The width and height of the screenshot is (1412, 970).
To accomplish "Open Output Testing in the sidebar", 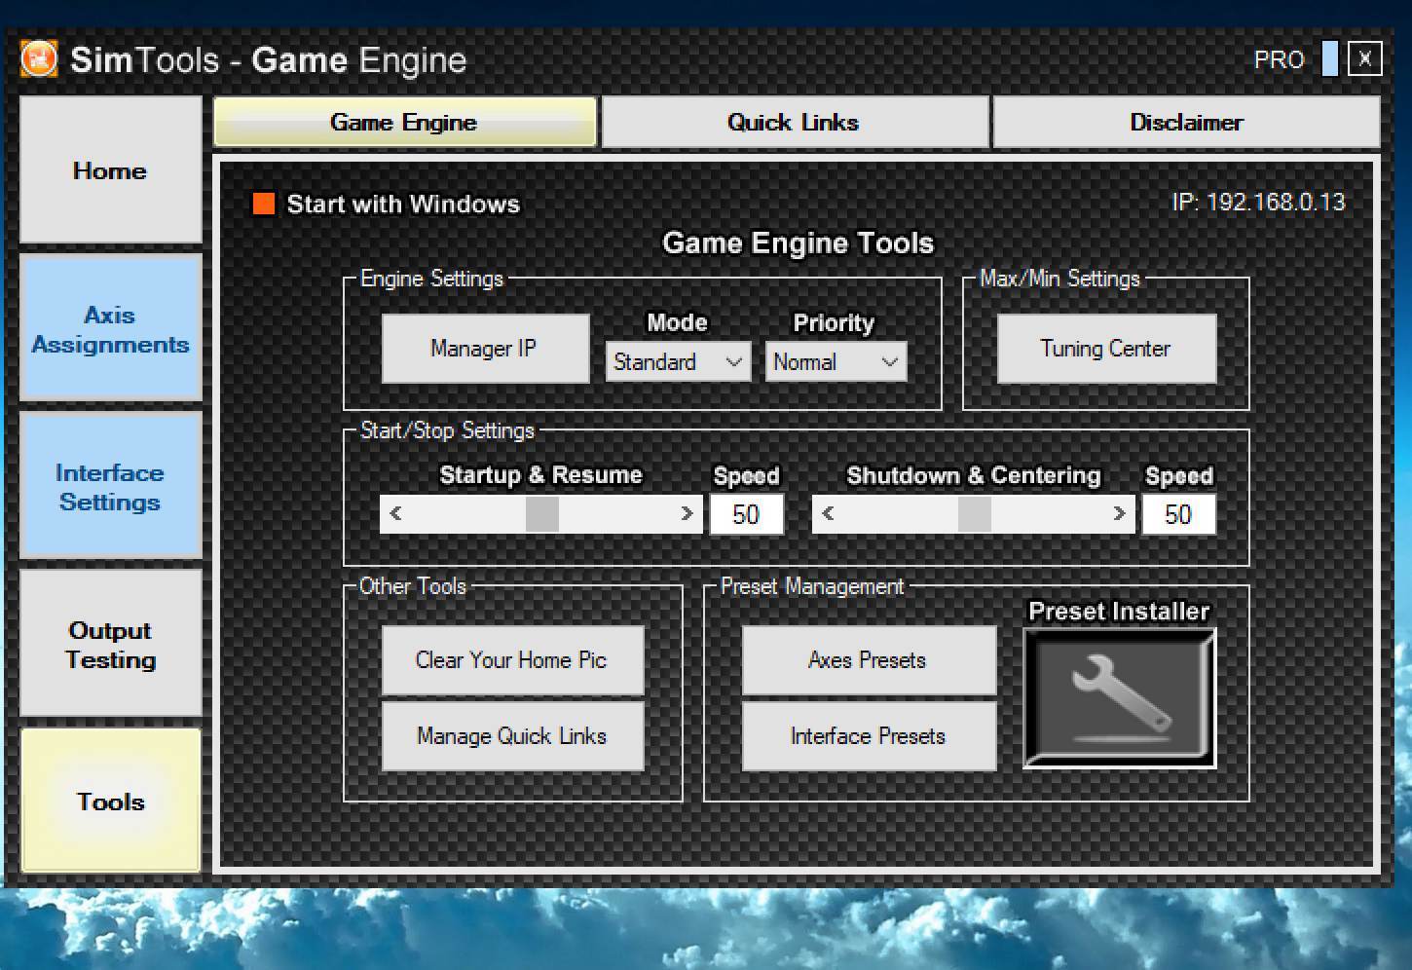I will click(x=110, y=644).
